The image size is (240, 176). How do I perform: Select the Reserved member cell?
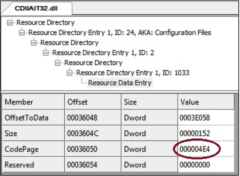(33, 165)
